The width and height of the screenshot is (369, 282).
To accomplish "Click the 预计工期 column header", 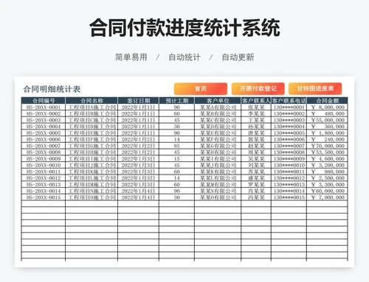I will pyautogui.click(x=177, y=100).
